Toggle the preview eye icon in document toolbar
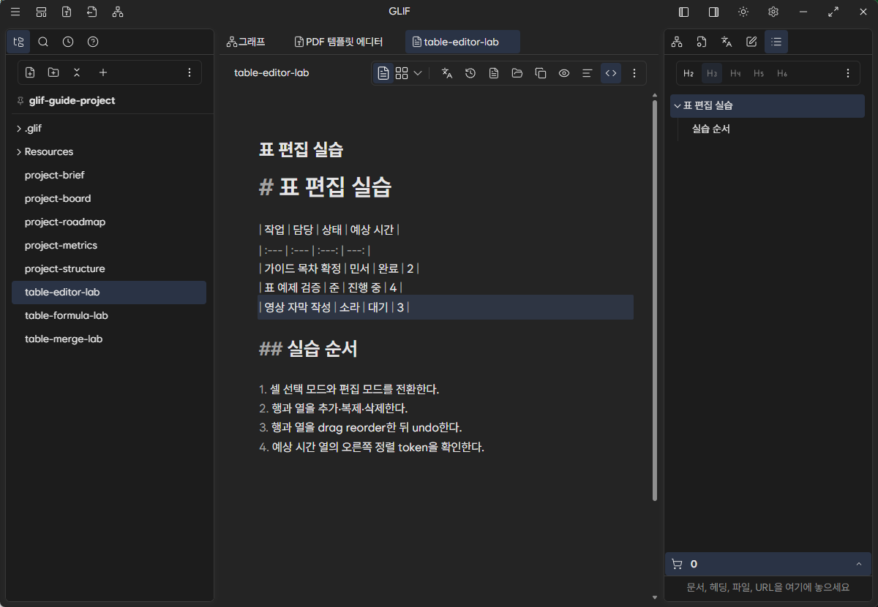The image size is (878, 607). pyautogui.click(x=564, y=73)
